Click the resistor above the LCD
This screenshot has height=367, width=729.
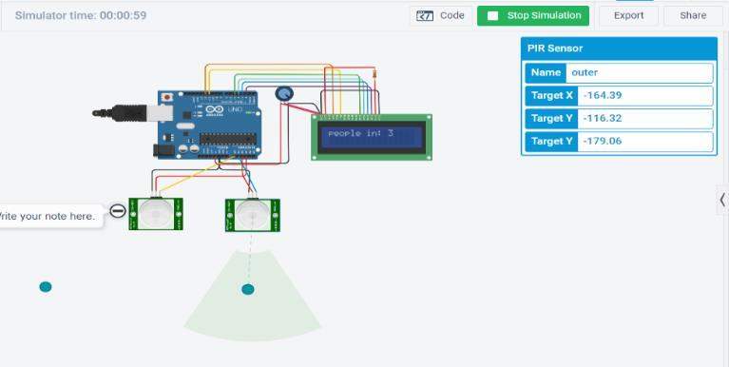[375, 73]
